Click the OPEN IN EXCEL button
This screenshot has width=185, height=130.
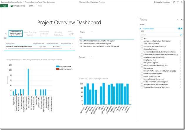[19, 6]
